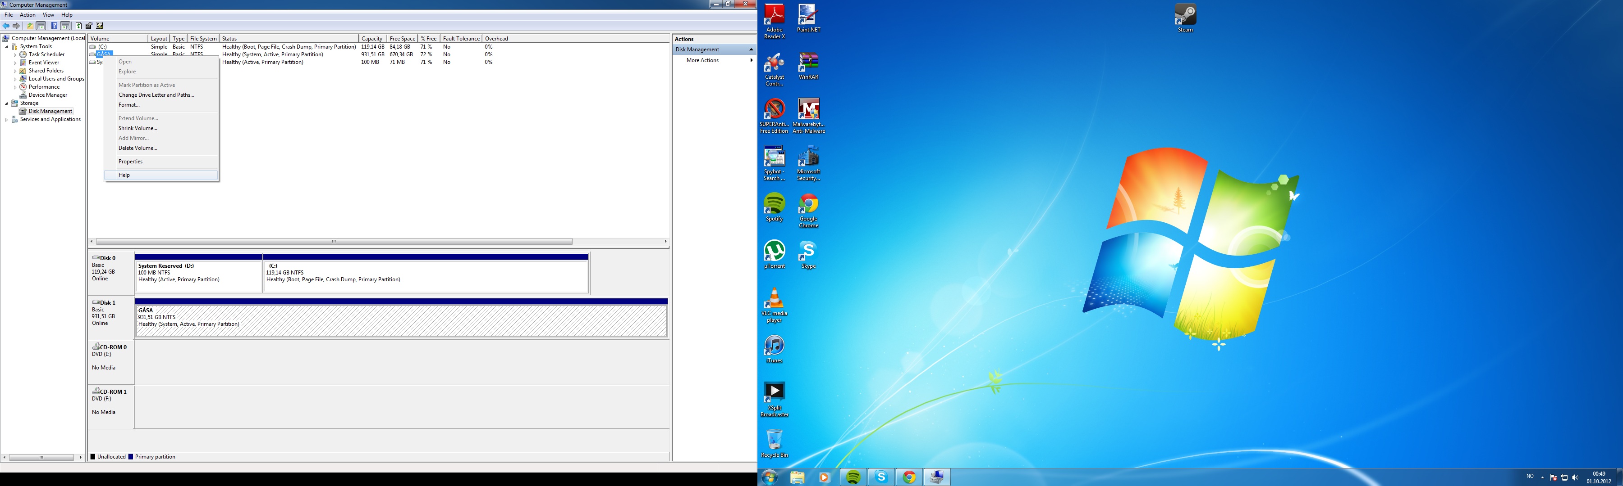
Task: Click the Up one level folder icon
Action: pyautogui.click(x=30, y=26)
